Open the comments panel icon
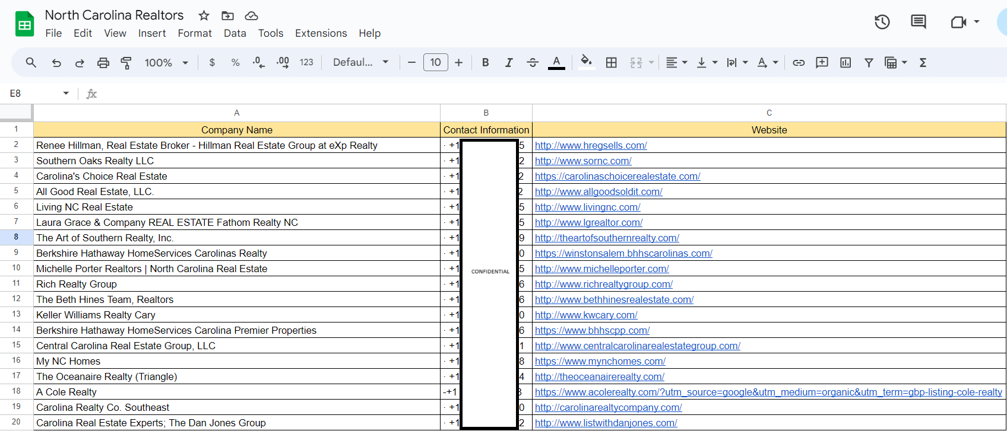The image size is (1007, 431). 919,22
